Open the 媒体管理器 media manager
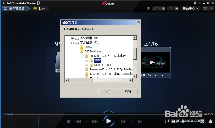Viewport: 215px width, 128px height. 16,8
